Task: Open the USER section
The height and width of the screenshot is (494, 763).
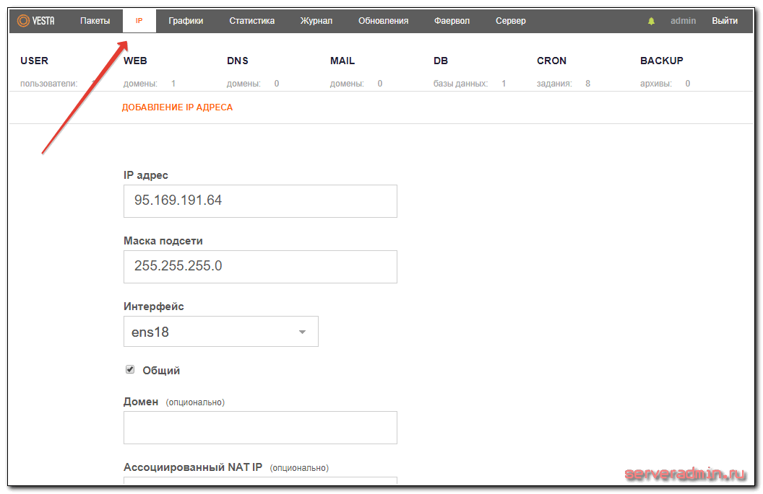Action: point(34,61)
